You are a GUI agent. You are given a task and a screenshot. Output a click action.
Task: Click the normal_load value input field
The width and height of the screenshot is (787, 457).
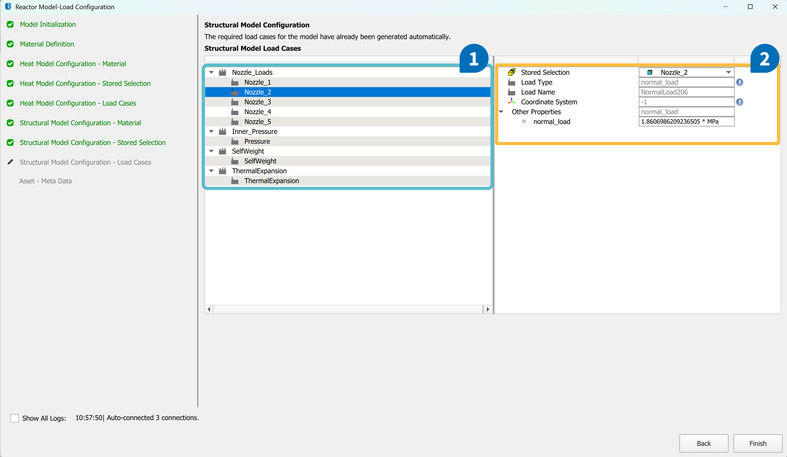686,122
